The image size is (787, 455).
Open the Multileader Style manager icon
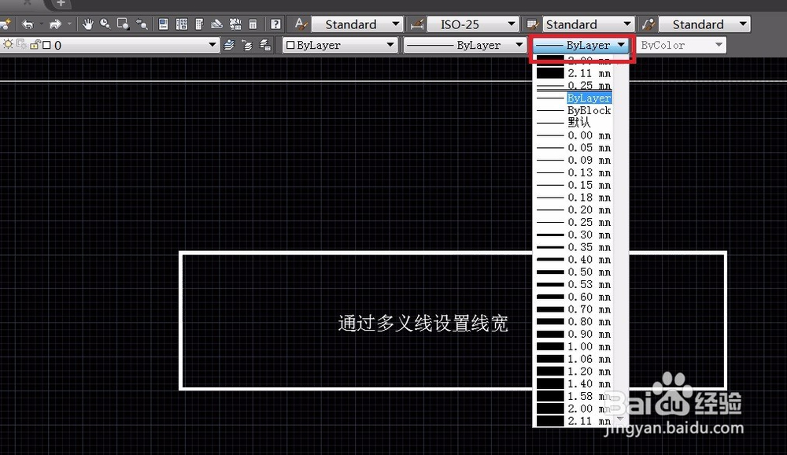[648, 24]
